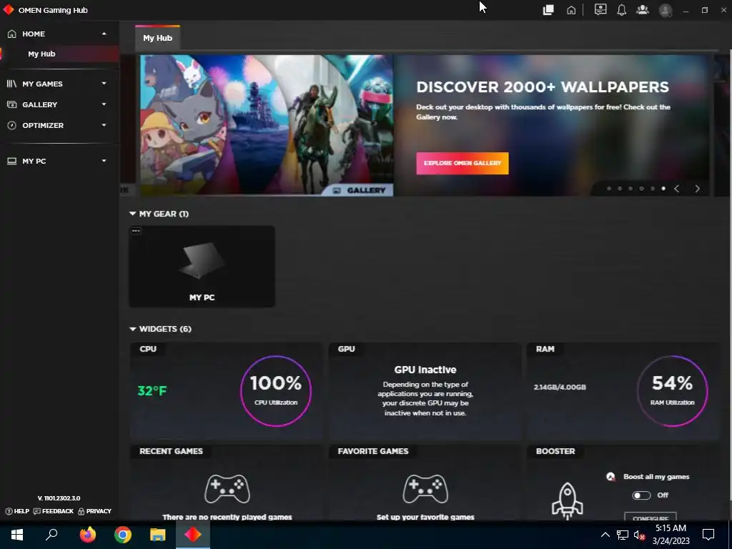Toggle Boost all my games switch
The width and height of the screenshot is (732, 549).
tap(641, 495)
